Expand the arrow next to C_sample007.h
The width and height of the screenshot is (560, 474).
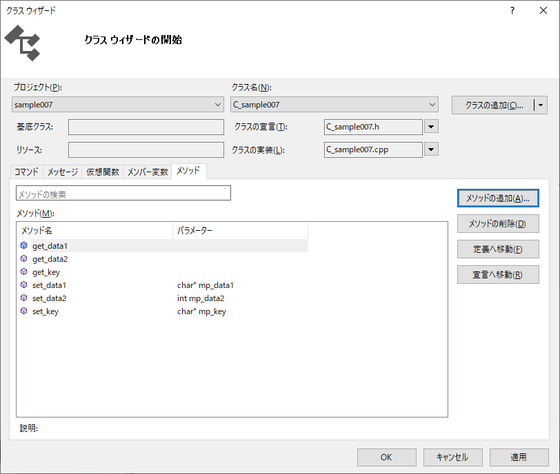(x=431, y=127)
